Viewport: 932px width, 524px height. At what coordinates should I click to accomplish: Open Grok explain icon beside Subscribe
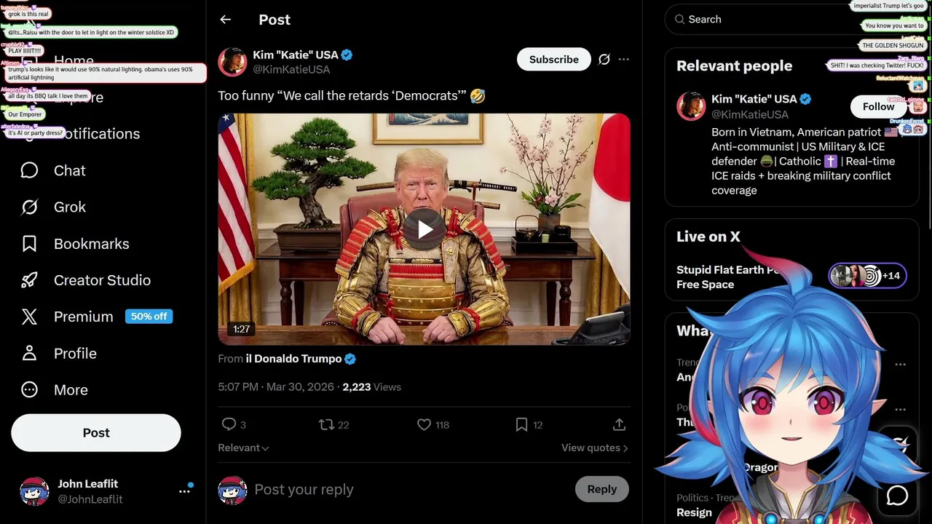point(604,60)
